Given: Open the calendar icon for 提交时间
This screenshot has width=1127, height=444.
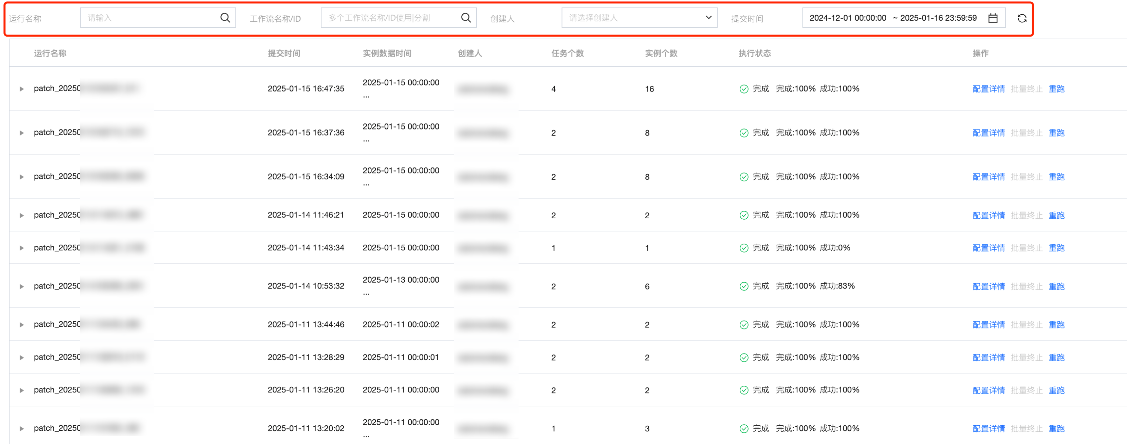Looking at the screenshot, I should click(993, 18).
